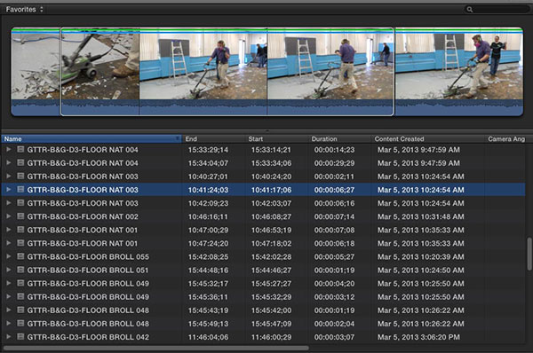Screen dimensions: 533x353
Task: Expand FLOOR NAT 001 clip ending 10:47:24;20
Action: (x=9, y=243)
